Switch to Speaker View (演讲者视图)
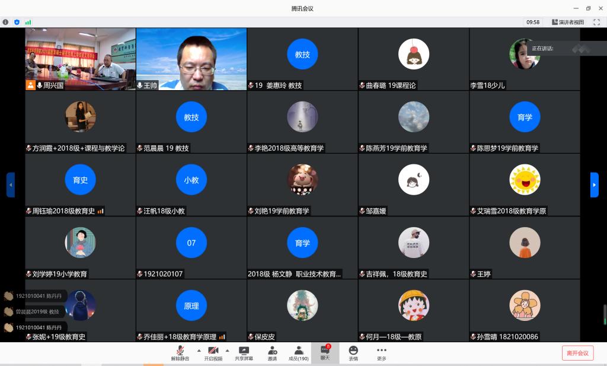 568,22
